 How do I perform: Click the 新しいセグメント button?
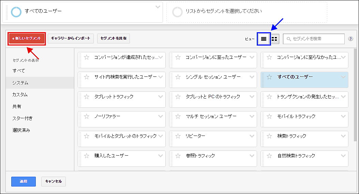[27, 39]
